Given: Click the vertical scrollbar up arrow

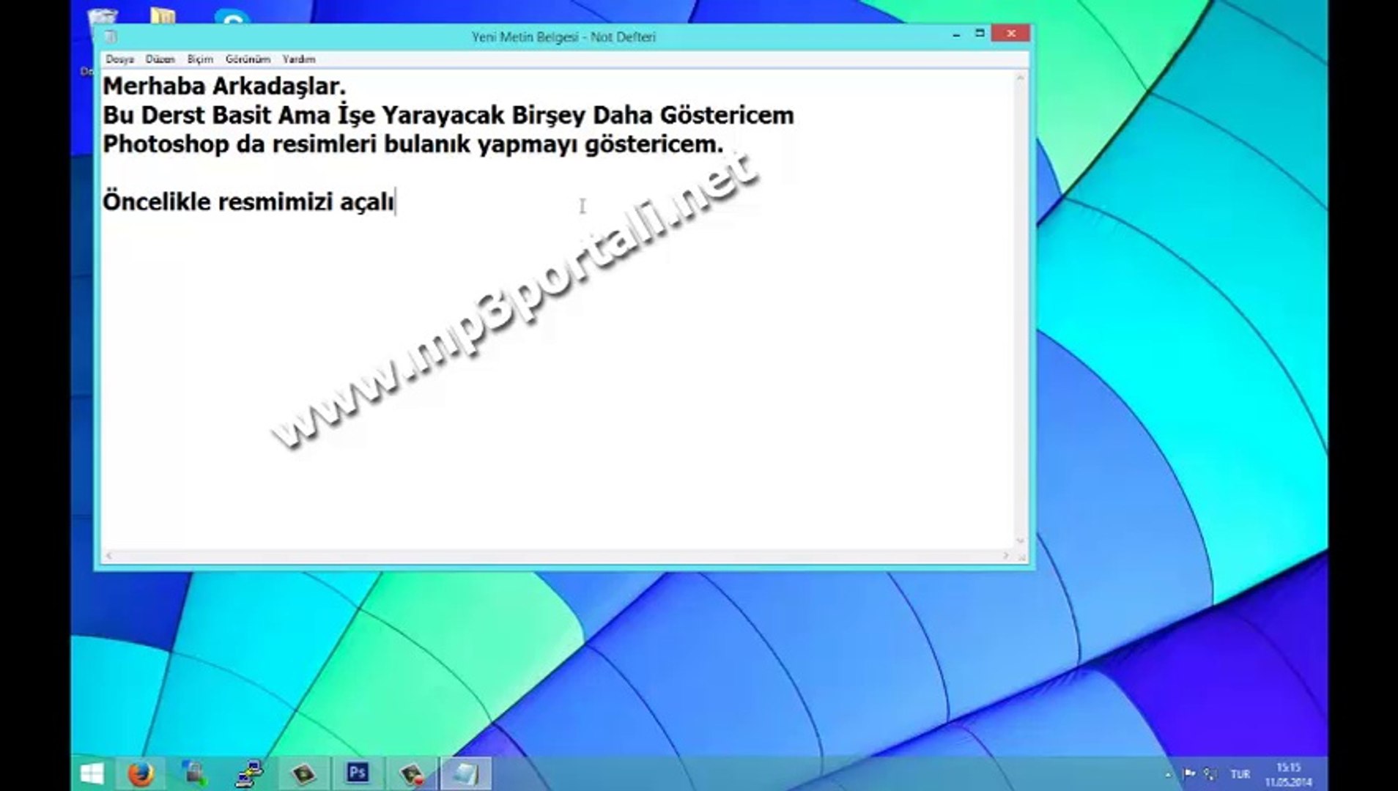Looking at the screenshot, I should coord(1020,78).
